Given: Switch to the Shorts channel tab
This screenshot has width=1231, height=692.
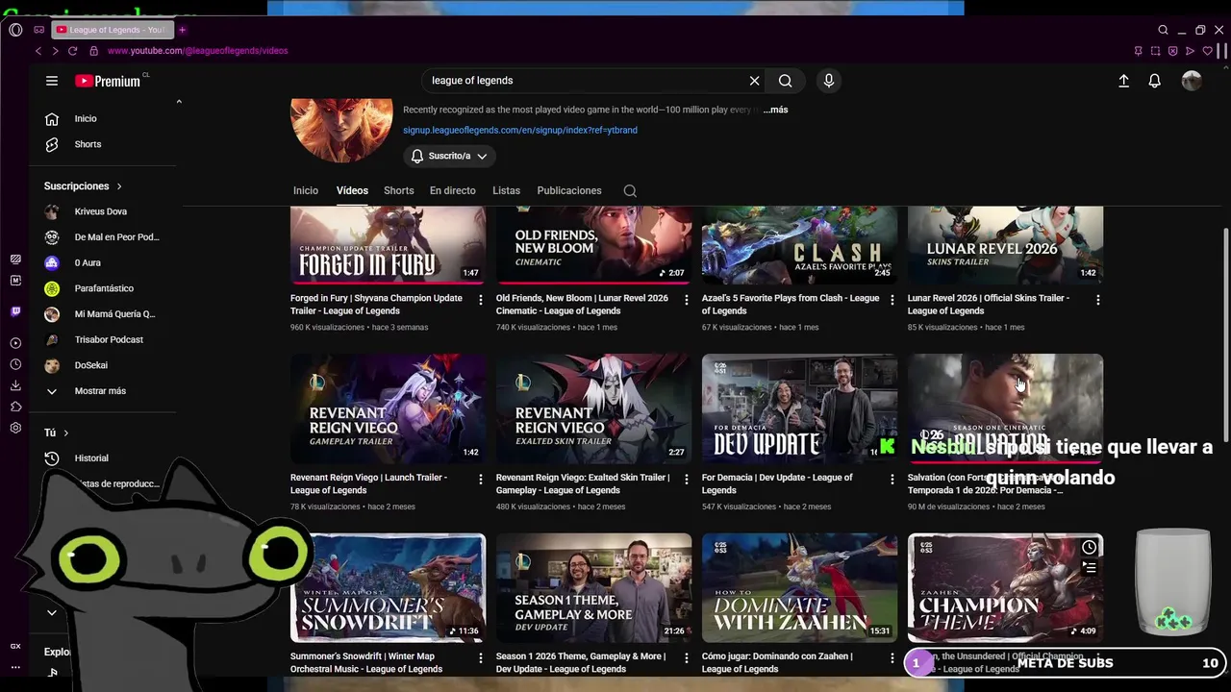Looking at the screenshot, I should pyautogui.click(x=399, y=190).
